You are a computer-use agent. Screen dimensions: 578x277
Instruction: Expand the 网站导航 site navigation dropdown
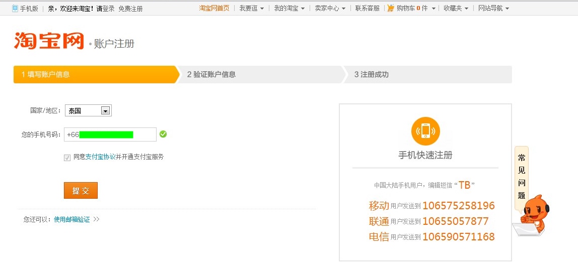(493, 8)
